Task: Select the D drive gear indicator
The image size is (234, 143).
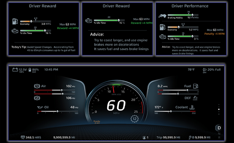Action: tap(219, 128)
